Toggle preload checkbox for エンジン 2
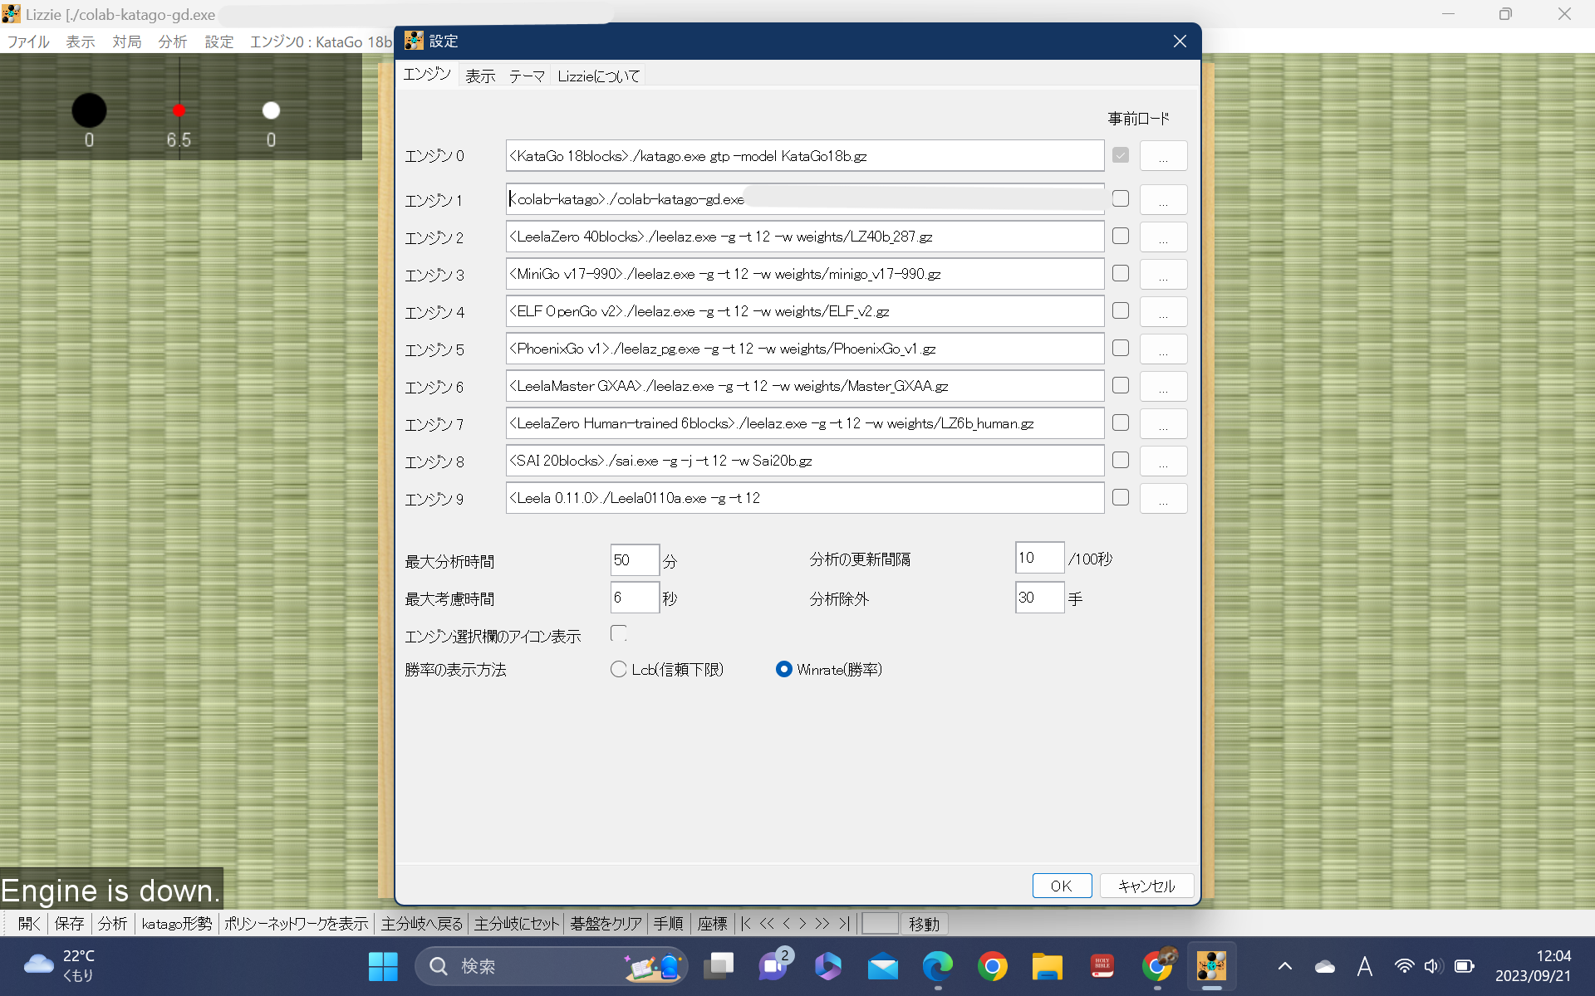Screen dimensions: 1595x996 point(1121,236)
